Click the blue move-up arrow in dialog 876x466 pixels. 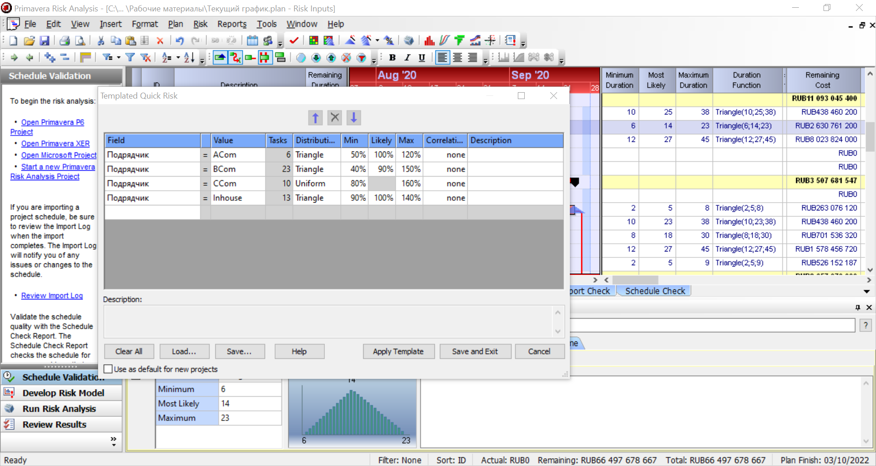coord(315,118)
